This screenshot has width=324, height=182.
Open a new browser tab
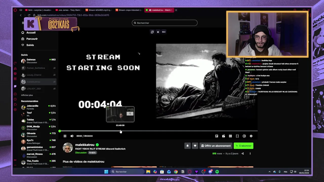pos(176,10)
